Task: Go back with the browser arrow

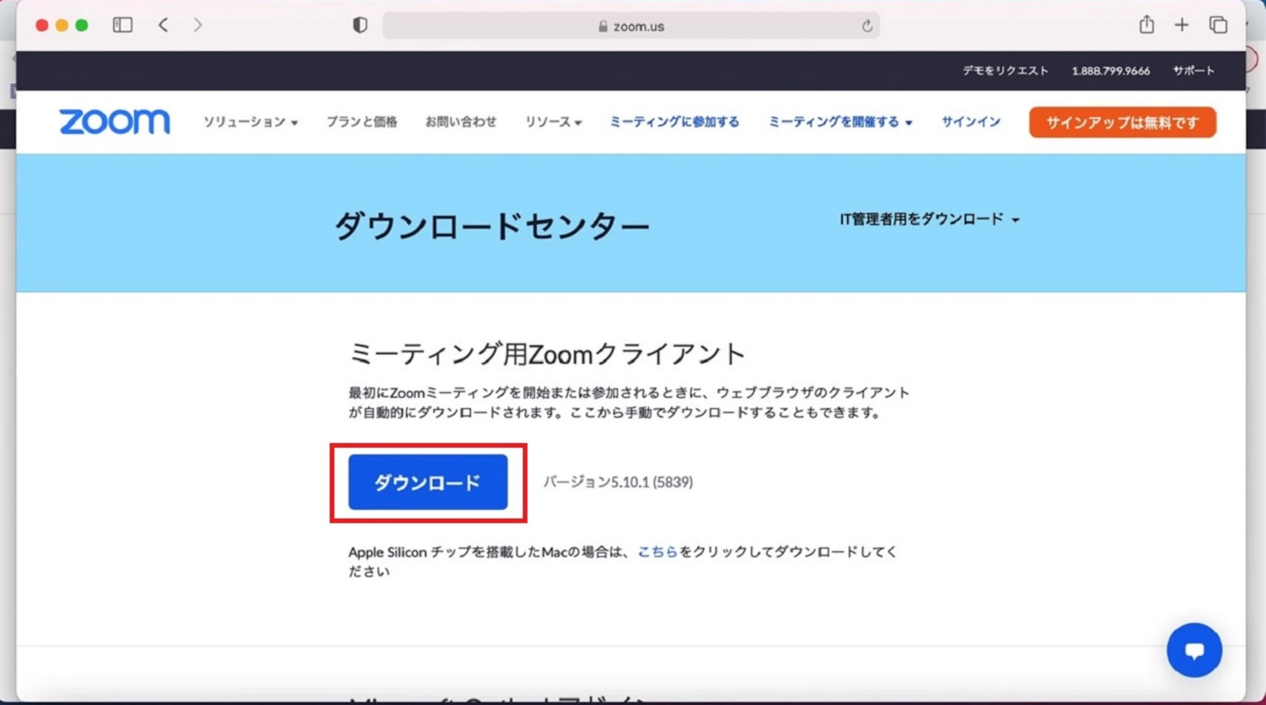Action: [x=163, y=25]
